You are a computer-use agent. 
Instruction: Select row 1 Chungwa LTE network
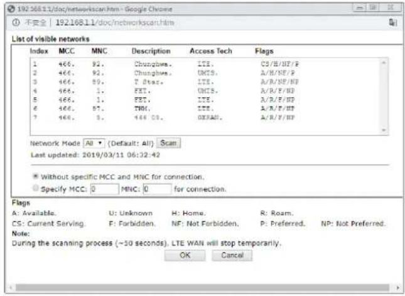tap(165, 64)
